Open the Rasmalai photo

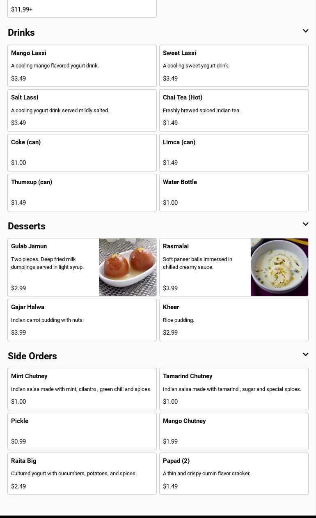pyautogui.click(x=279, y=267)
